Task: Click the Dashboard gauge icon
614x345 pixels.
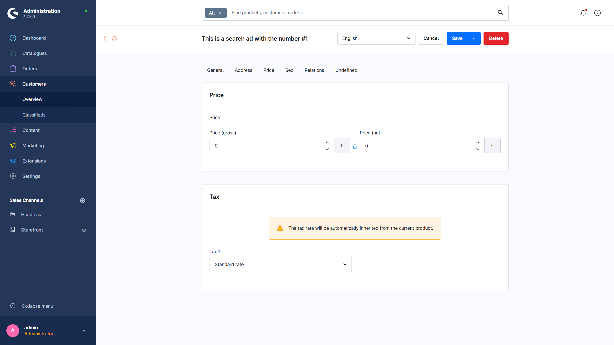Action: [x=13, y=38]
